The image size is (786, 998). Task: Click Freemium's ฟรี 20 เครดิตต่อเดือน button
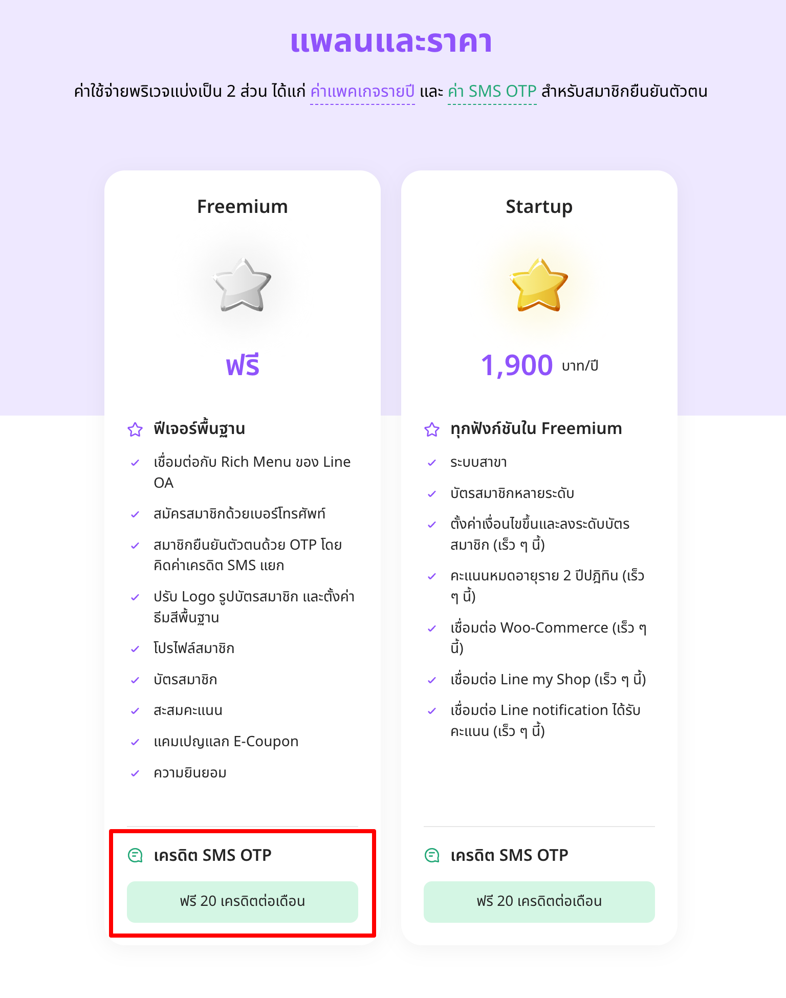point(243,902)
